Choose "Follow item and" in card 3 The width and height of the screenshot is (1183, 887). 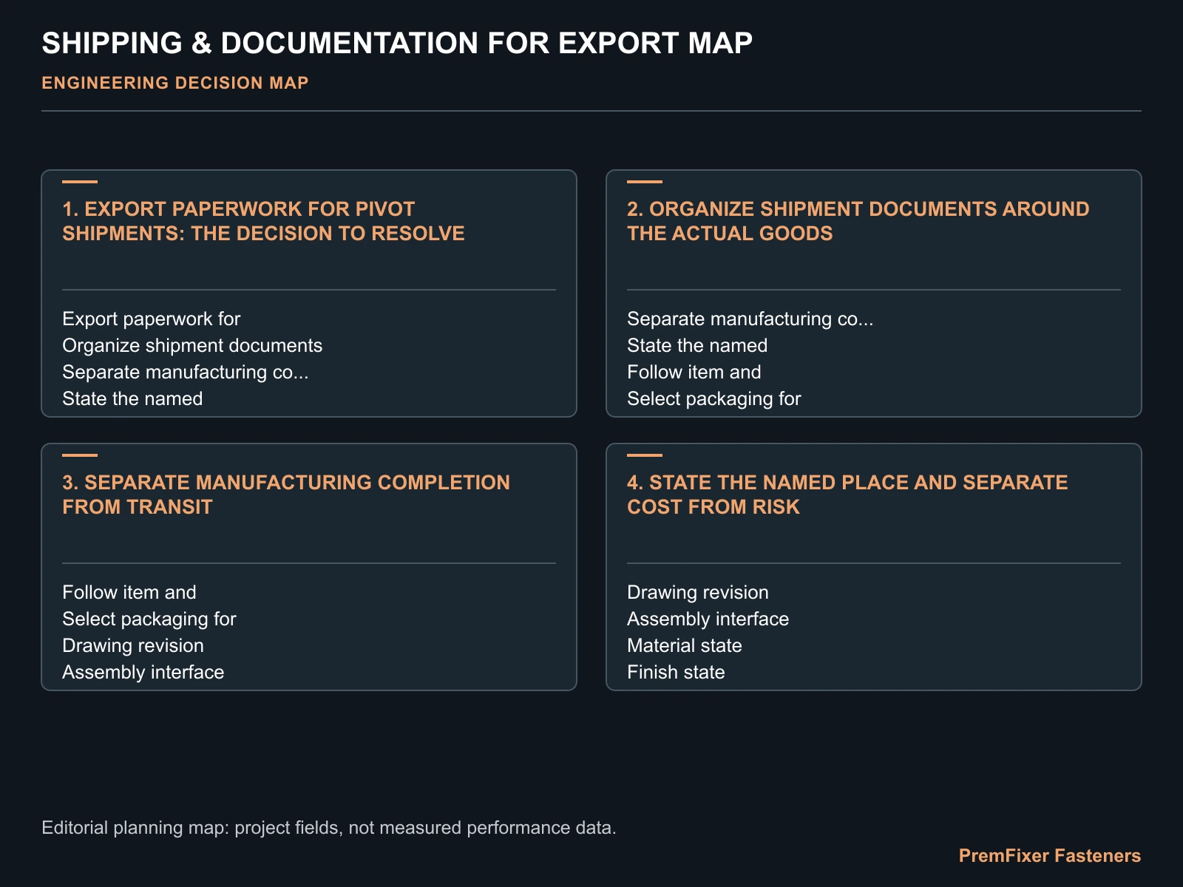point(129,592)
